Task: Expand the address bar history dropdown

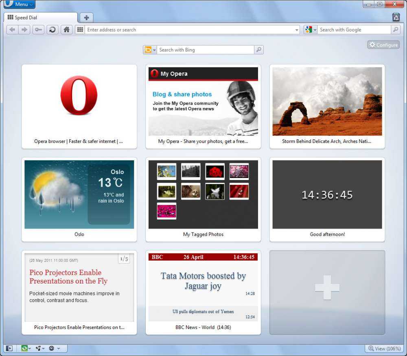Action: [x=297, y=30]
